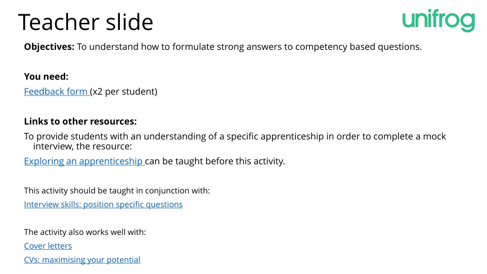Click 'taught in conjunction with' sentence

click(117, 190)
